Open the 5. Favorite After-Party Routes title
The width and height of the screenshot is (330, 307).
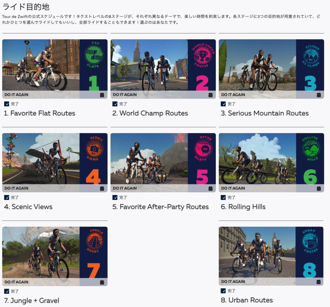click(160, 207)
